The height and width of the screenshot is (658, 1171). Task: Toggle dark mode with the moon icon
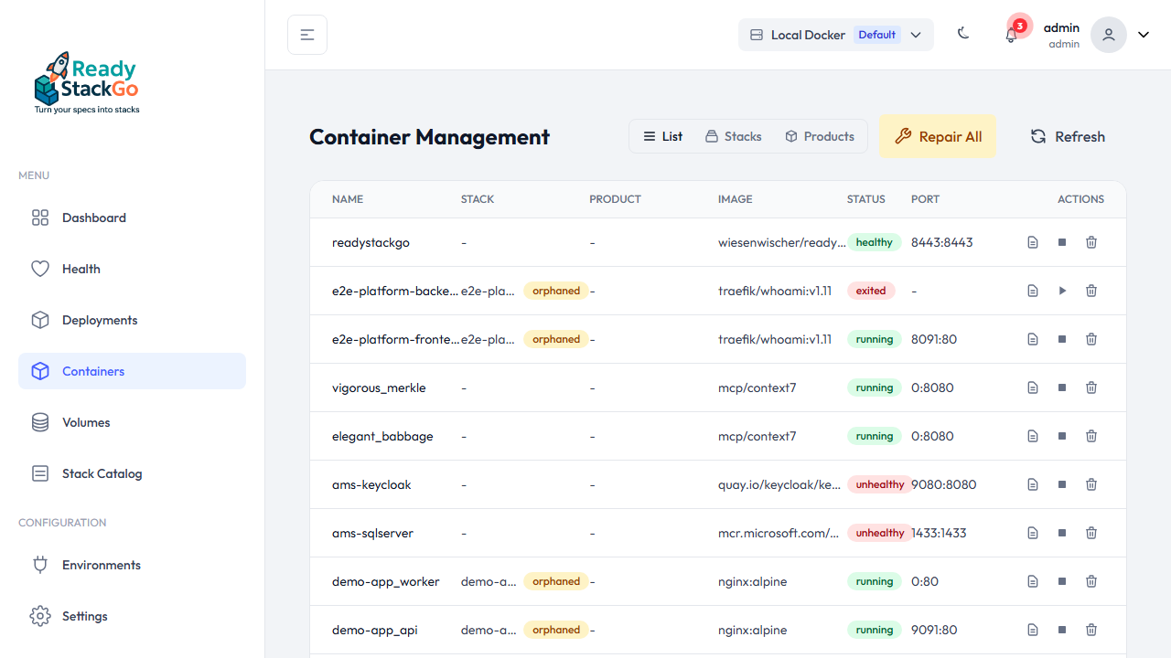pyautogui.click(x=963, y=33)
